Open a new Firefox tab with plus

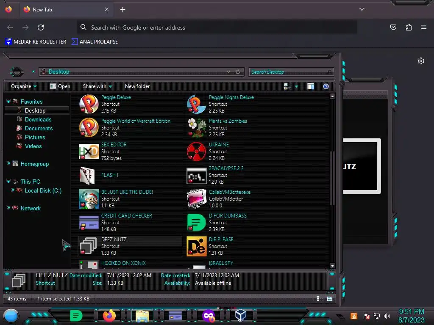pyautogui.click(x=122, y=10)
